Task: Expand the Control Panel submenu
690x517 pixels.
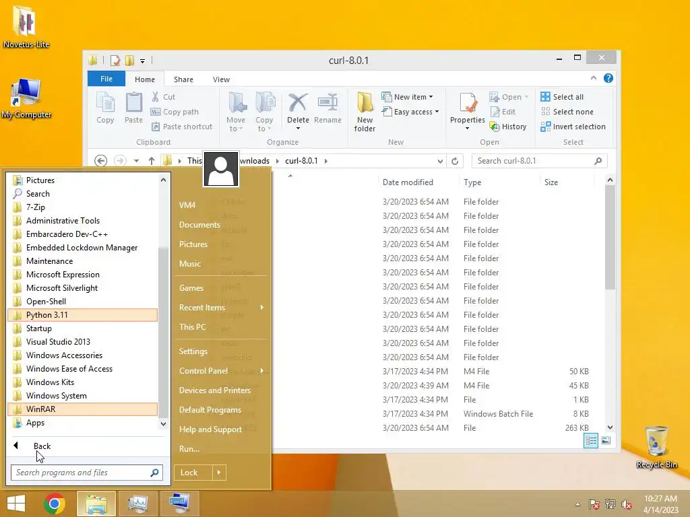Action: coord(262,371)
